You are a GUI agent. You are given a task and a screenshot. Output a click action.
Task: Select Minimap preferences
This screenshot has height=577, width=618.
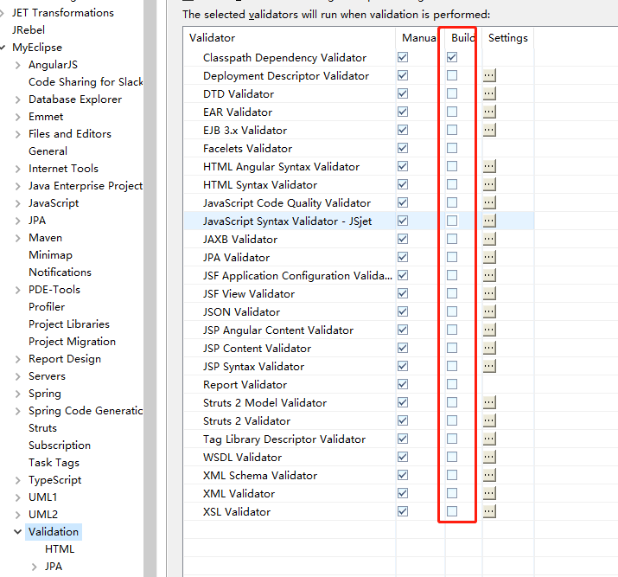click(50, 255)
